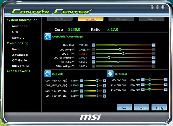Increase DRAM Voltage with plus button

(x=154, y=66)
